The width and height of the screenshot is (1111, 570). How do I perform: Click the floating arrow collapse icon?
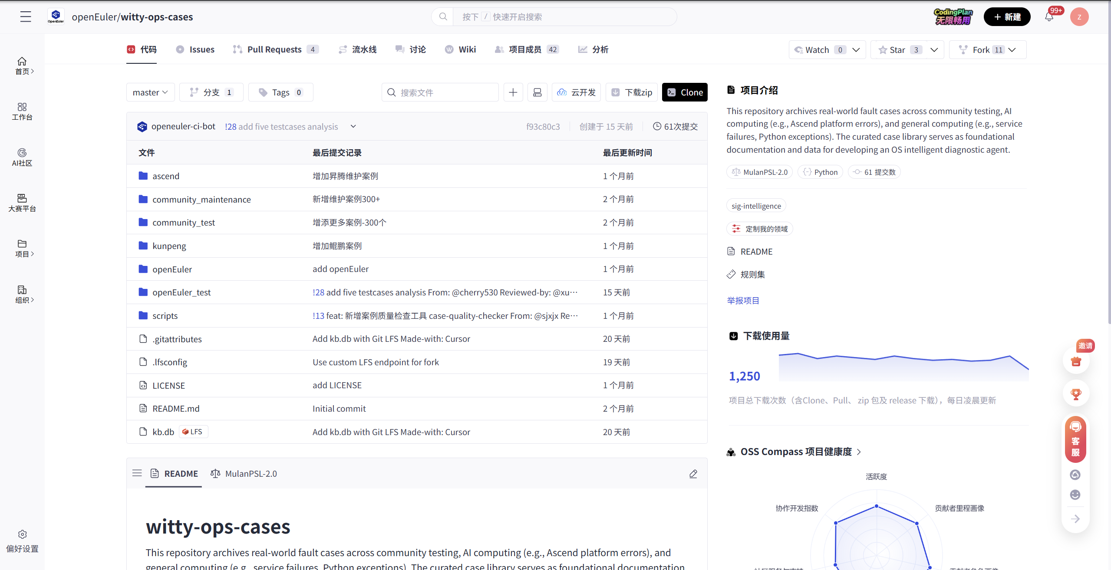(x=1075, y=519)
